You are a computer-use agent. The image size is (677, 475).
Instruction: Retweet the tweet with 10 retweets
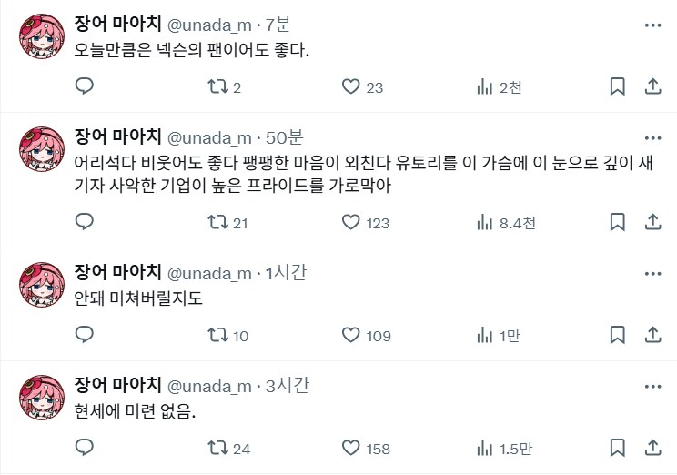(218, 335)
